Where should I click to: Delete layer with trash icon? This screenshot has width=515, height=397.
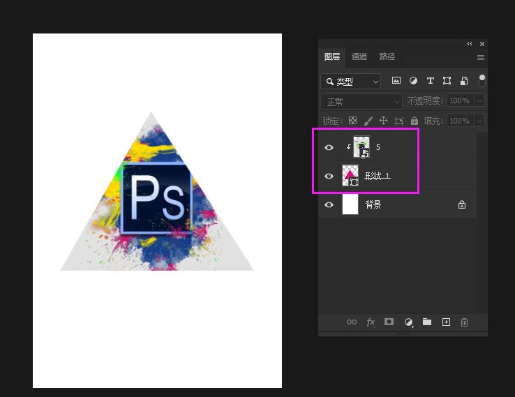click(465, 322)
